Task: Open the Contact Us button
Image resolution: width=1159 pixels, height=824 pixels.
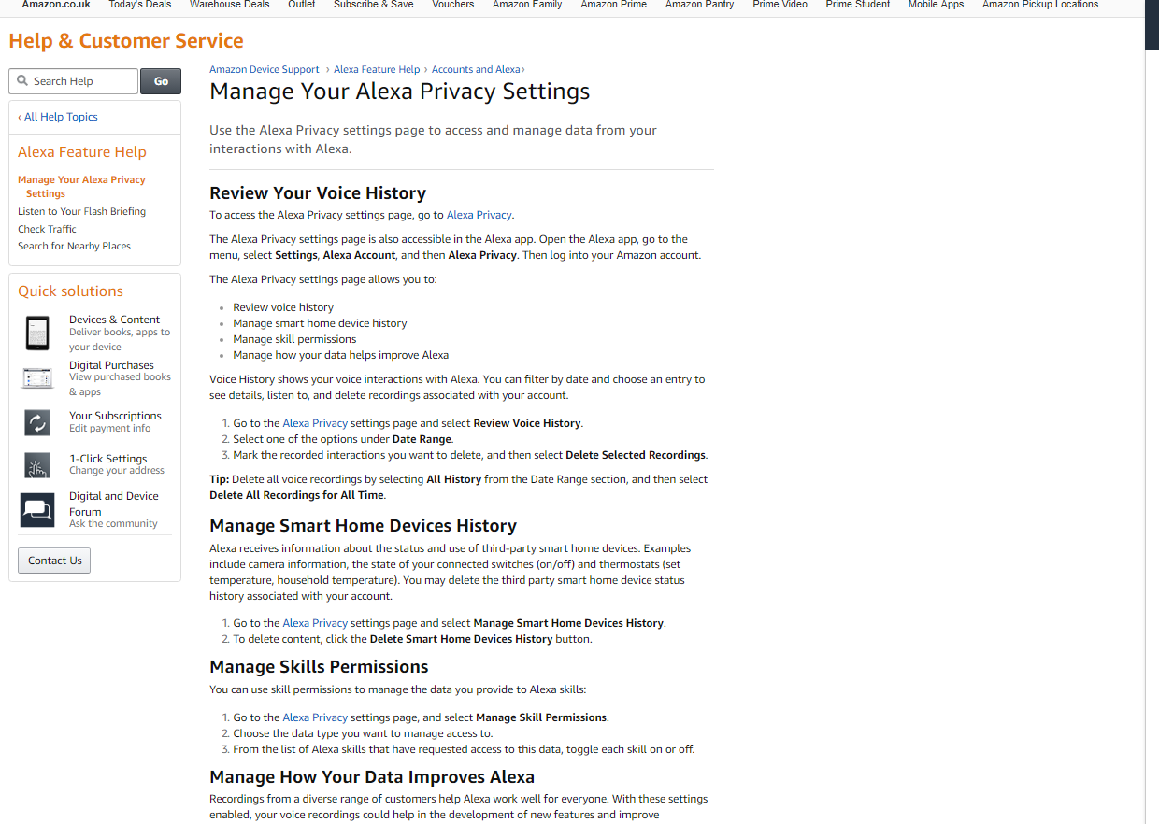Action: tap(54, 561)
